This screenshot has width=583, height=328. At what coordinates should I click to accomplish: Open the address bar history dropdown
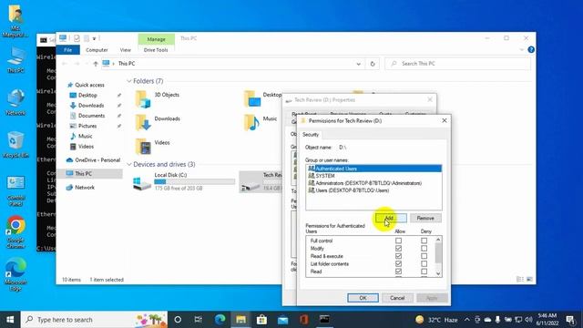pos(358,64)
